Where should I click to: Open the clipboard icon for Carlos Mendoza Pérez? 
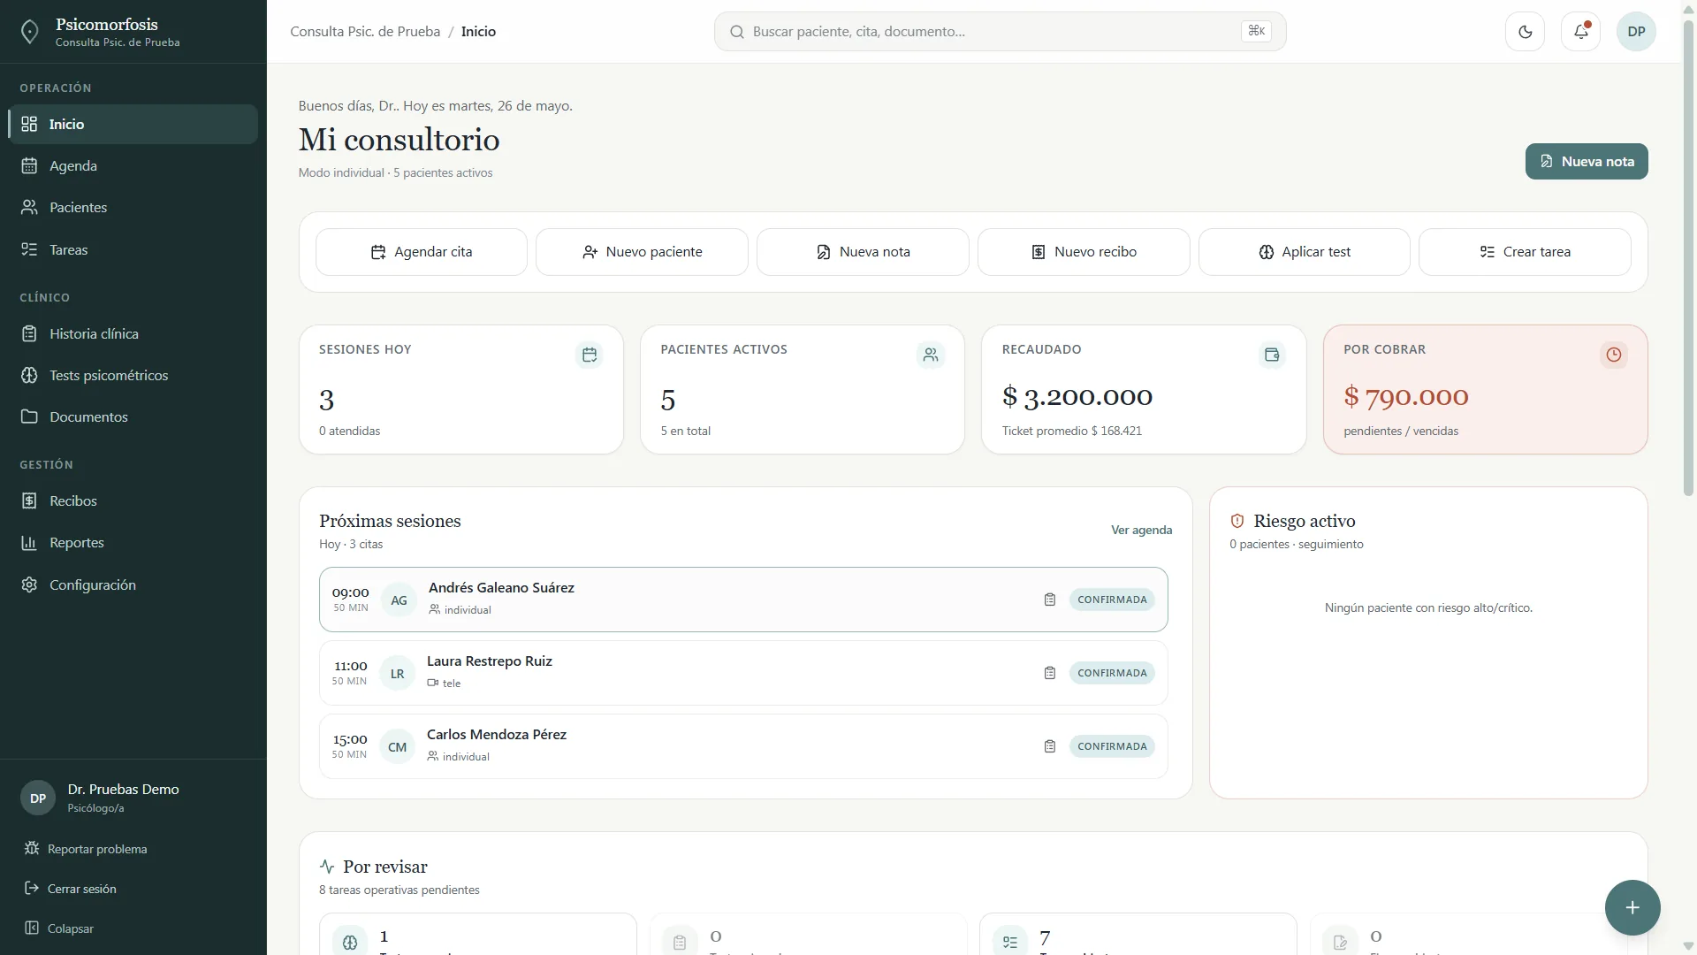1050,746
